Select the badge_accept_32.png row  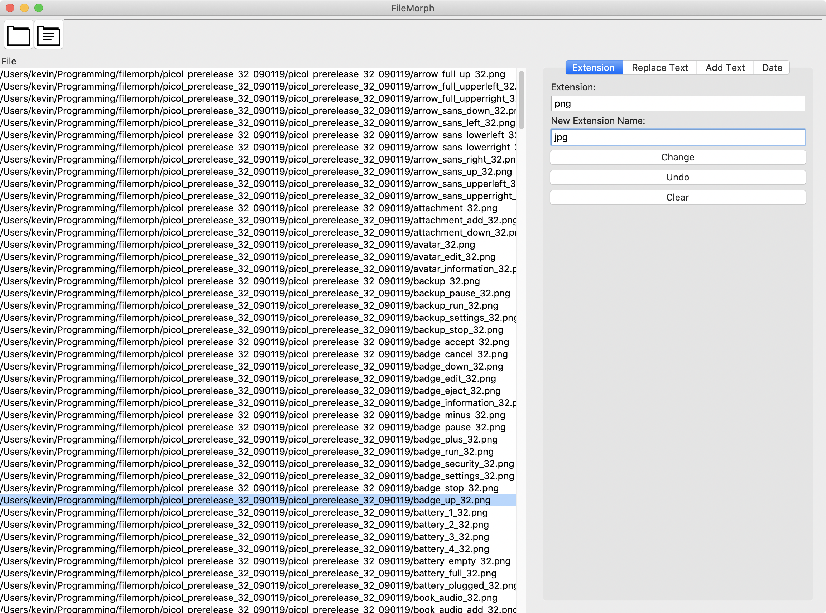tap(258, 342)
